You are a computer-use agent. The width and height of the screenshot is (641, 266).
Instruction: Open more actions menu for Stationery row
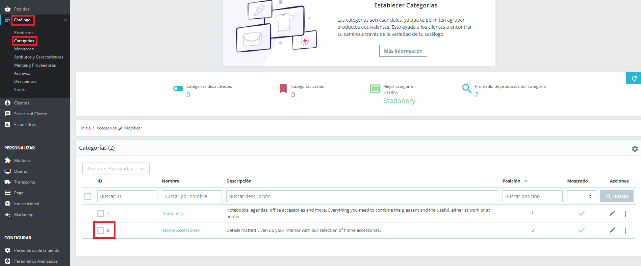coord(625,214)
